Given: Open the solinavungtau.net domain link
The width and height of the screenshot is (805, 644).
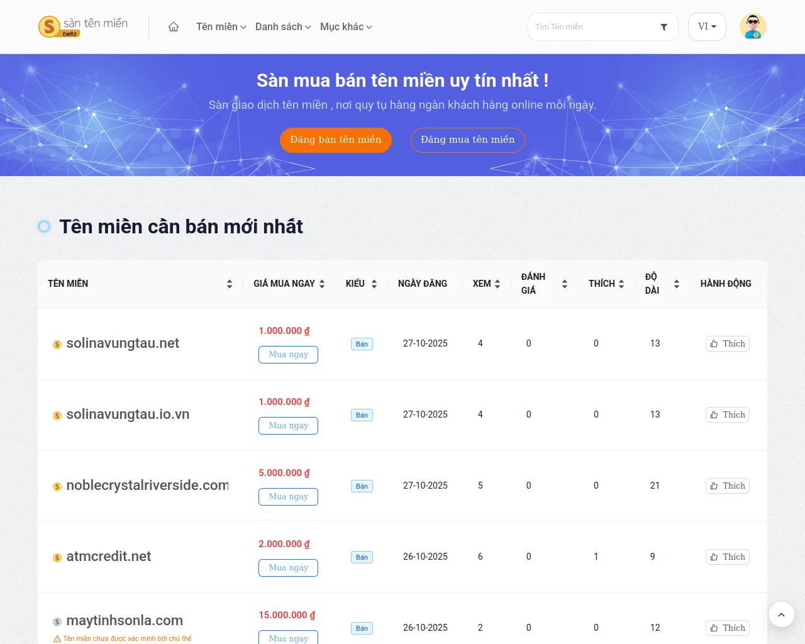Looking at the screenshot, I should [123, 343].
